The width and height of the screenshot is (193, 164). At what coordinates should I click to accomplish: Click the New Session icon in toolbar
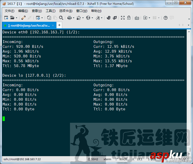6,18
